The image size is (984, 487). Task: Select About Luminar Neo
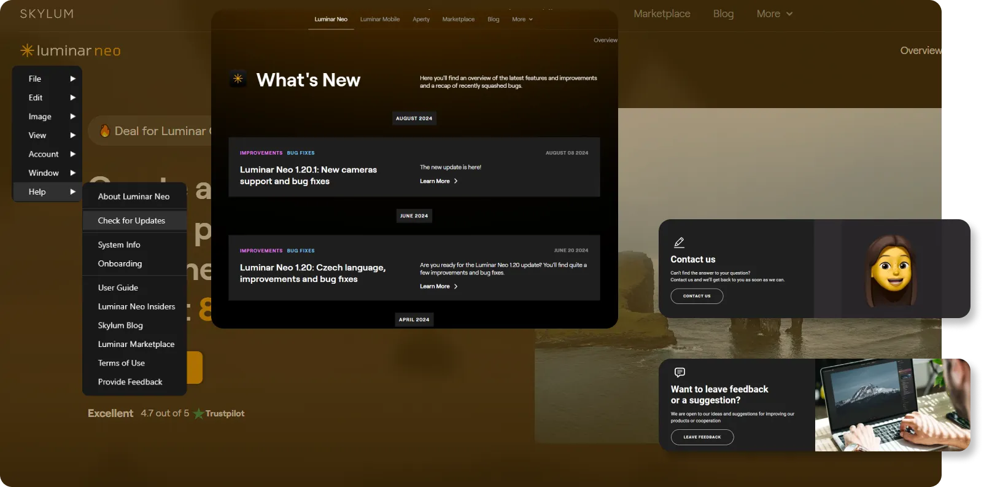134,197
